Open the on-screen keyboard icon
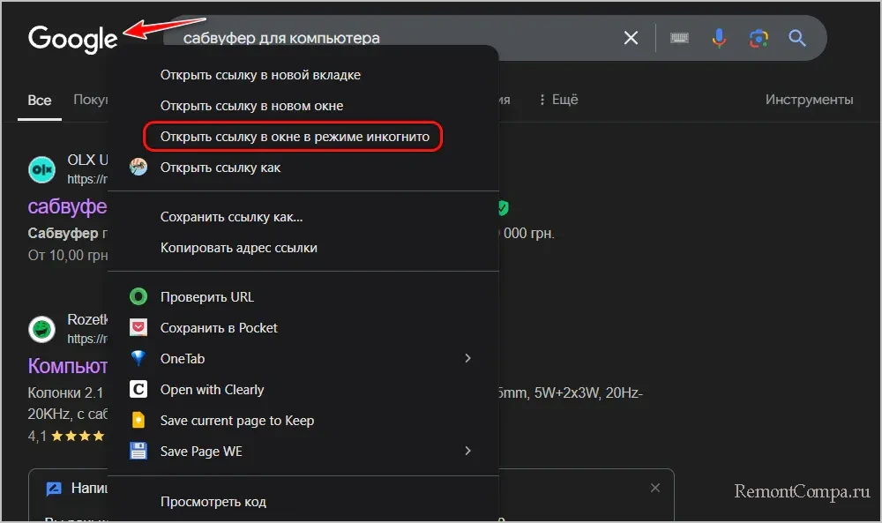The image size is (882, 523). (679, 38)
